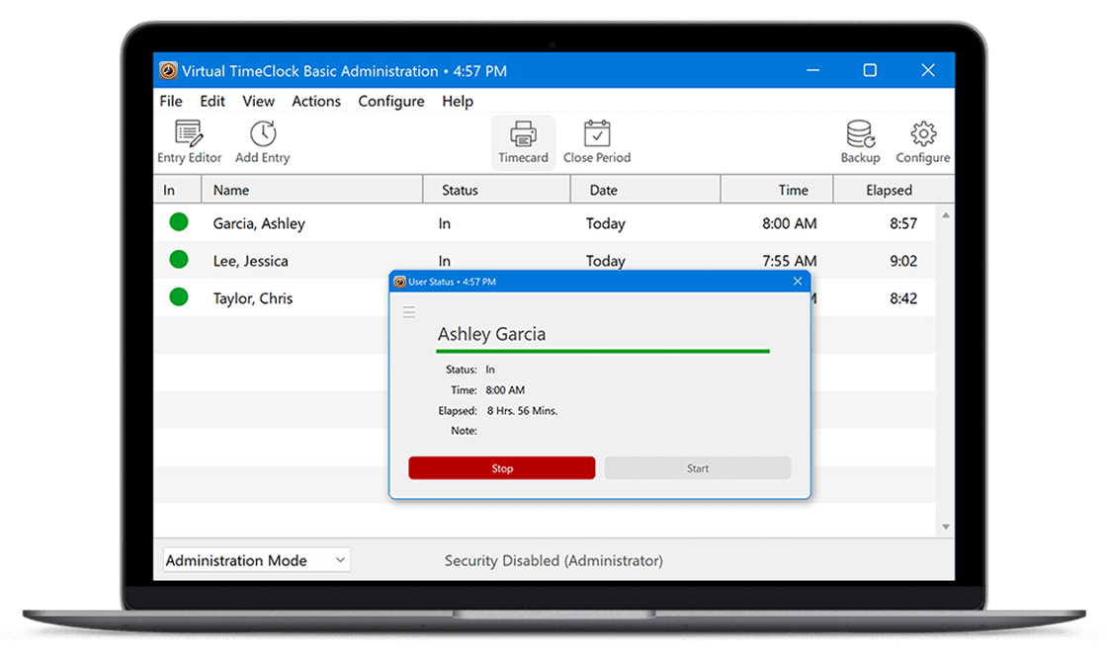This screenshot has height=663, width=1107.
Task: Click the scrollbar down arrow
Action: pos(946,527)
